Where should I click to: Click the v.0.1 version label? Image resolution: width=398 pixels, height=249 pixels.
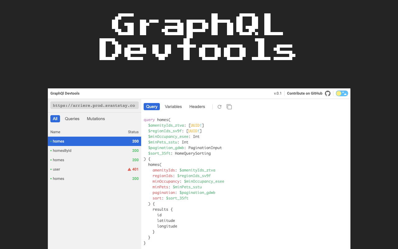tap(278, 93)
